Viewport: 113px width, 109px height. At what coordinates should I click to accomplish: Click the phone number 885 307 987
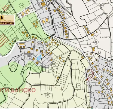7,23
